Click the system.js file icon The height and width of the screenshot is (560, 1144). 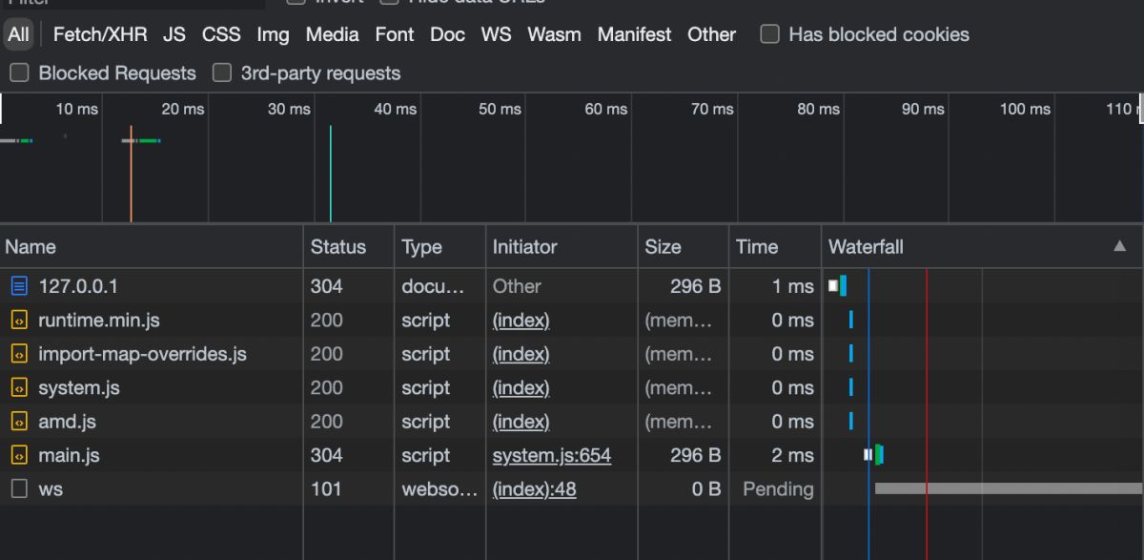(x=19, y=388)
